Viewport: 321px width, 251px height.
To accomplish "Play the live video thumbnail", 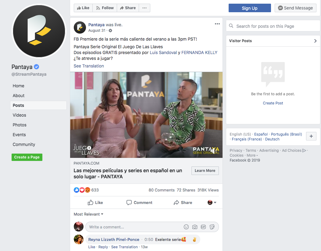I will click(146, 115).
